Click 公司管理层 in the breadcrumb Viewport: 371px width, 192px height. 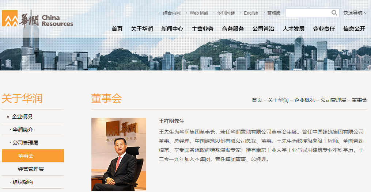333,100
